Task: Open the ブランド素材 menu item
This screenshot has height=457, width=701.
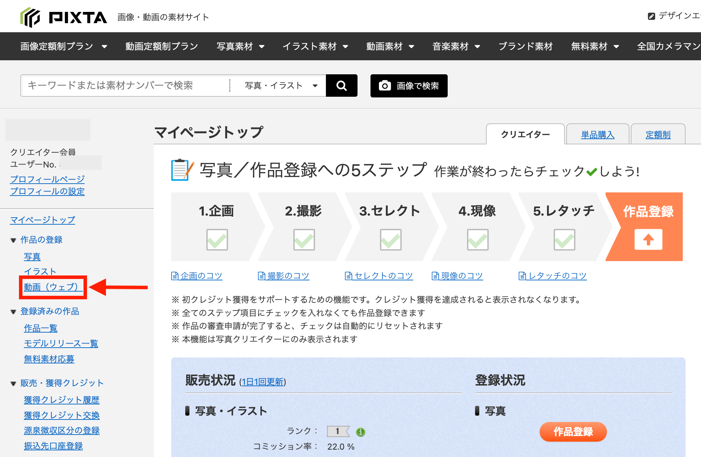Action: pyautogui.click(x=525, y=46)
